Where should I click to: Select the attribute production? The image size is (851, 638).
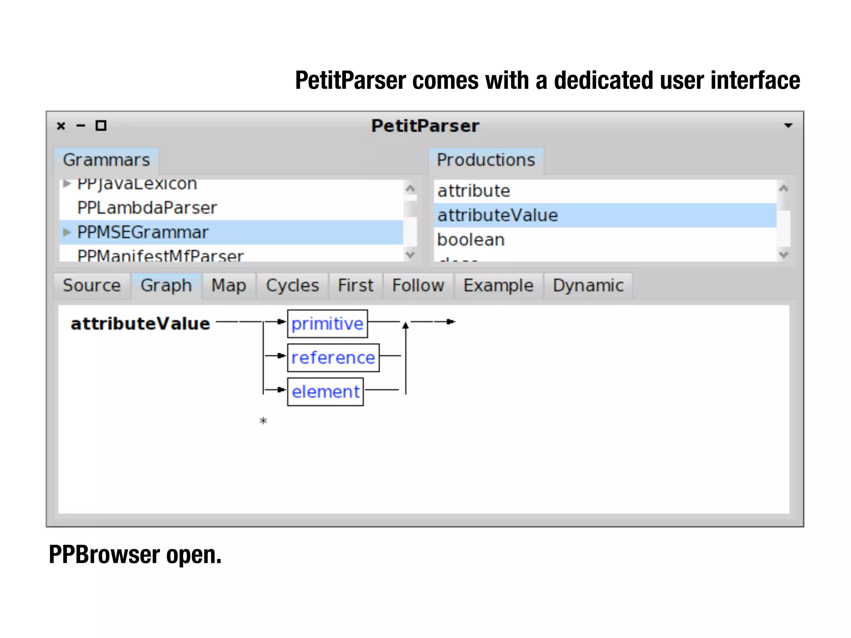605,191
